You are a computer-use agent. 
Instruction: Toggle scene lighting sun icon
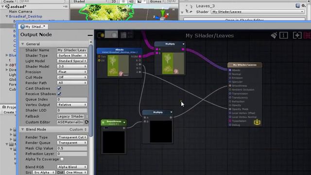coord(123,1)
